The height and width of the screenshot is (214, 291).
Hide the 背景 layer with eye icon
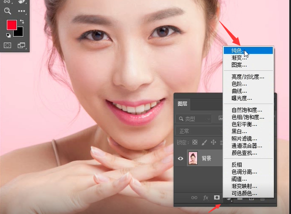tap(180, 159)
